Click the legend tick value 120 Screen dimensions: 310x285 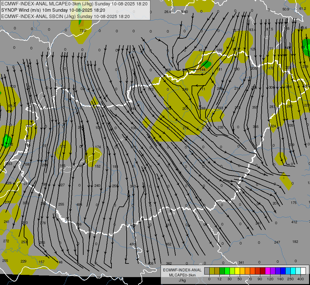tap(270, 279)
